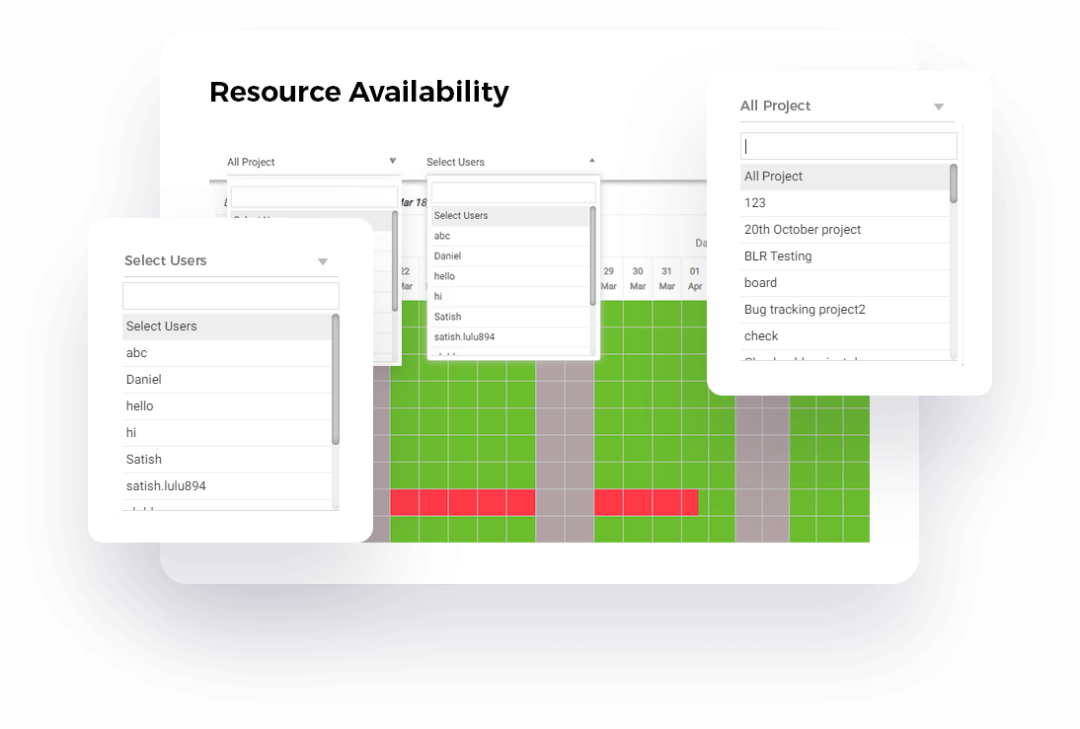
Task: Choose '20th October project' in list
Action: [x=844, y=230]
